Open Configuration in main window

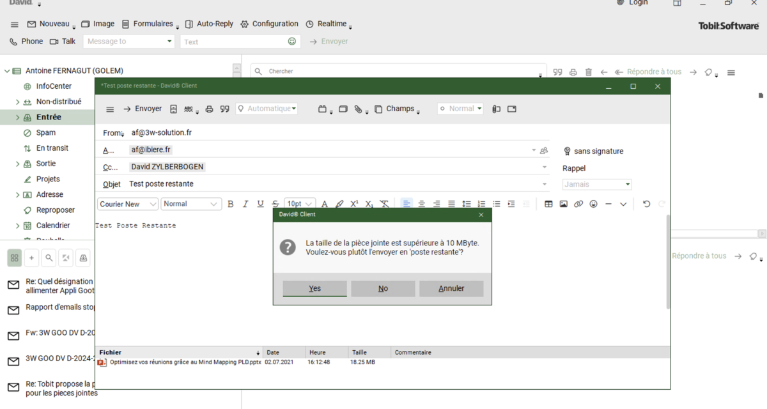[269, 24]
